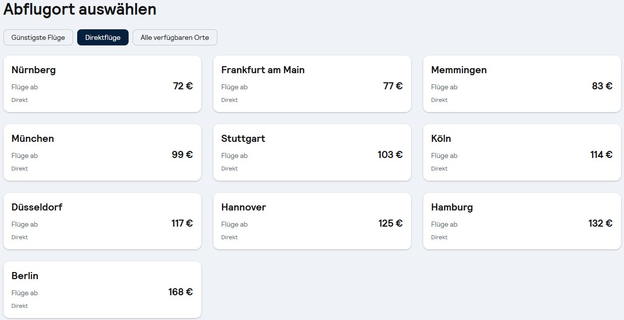Pick Düsseldorf as departure city
This screenshot has width=624, height=320.
tap(102, 221)
